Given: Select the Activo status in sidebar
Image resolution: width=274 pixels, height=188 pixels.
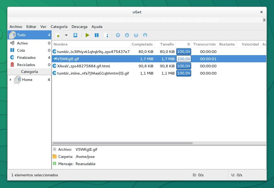Looking at the screenshot, I should 22,43.
